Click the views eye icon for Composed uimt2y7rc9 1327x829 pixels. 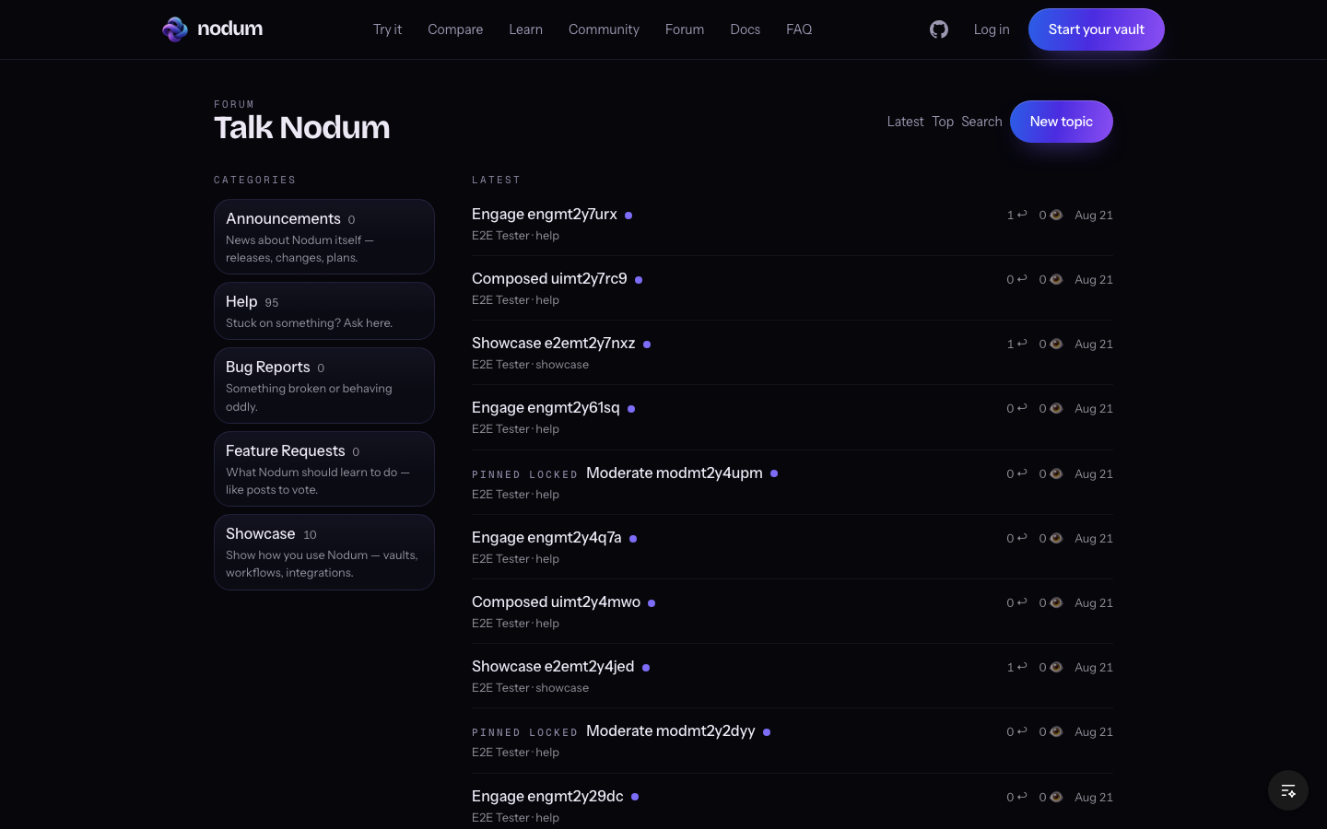point(1056,279)
